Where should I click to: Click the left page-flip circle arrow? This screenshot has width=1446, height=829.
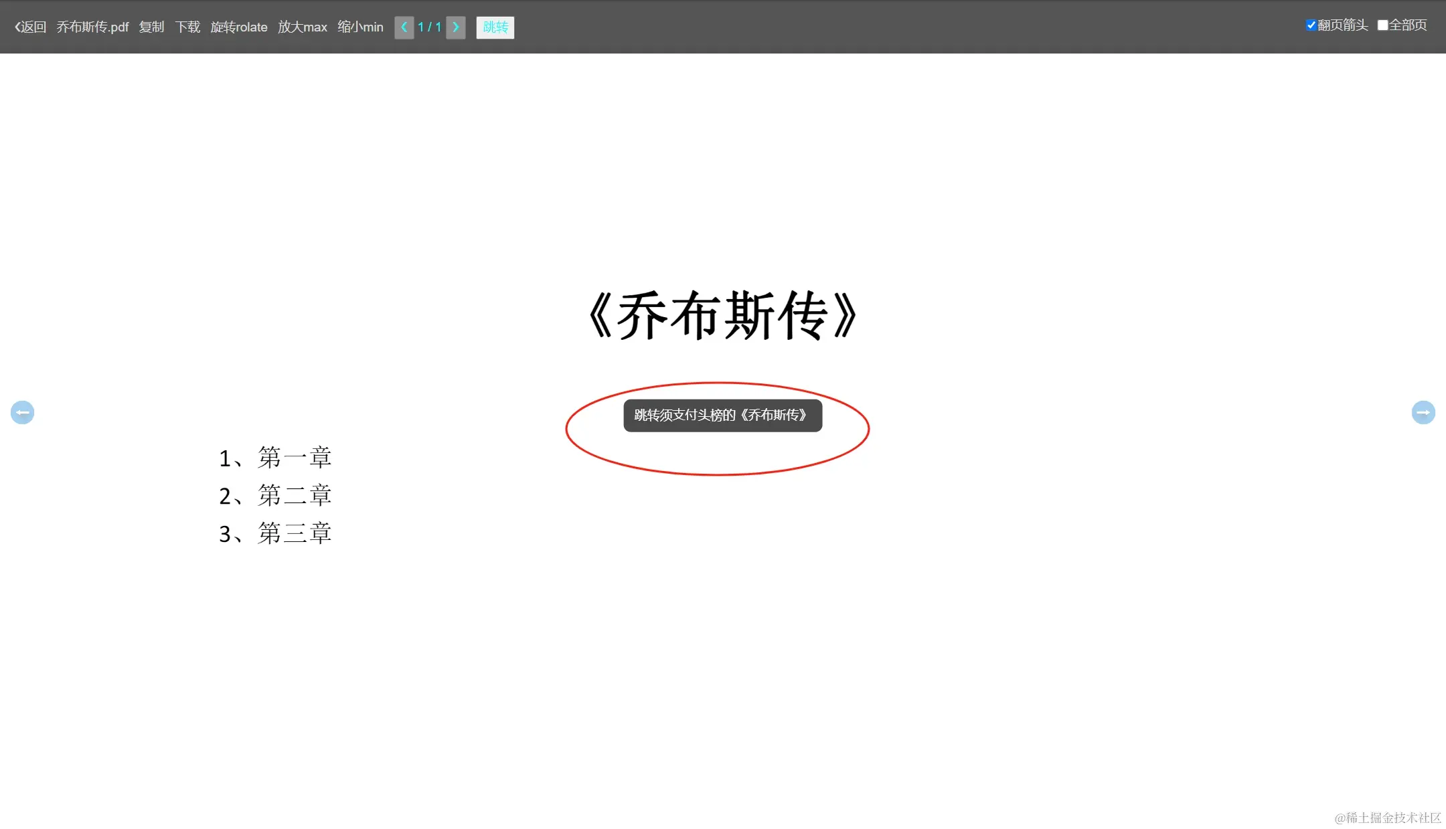click(22, 412)
